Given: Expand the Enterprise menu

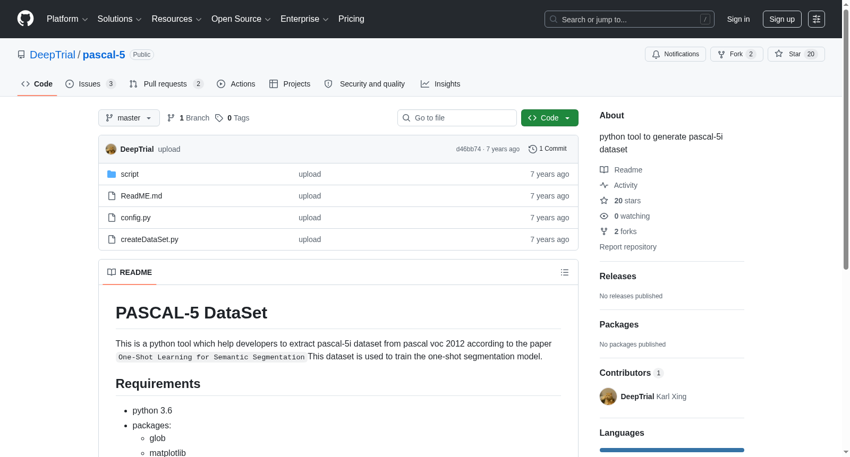Looking at the screenshot, I should pos(304,19).
